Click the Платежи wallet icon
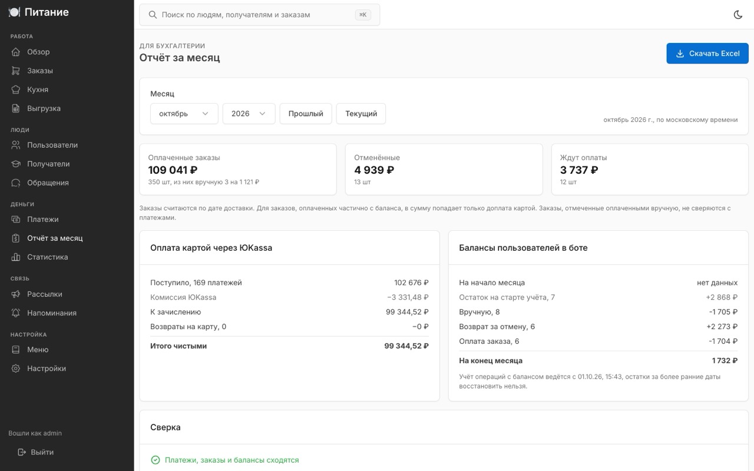Image resolution: width=754 pixels, height=471 pixels. (16, 219)
